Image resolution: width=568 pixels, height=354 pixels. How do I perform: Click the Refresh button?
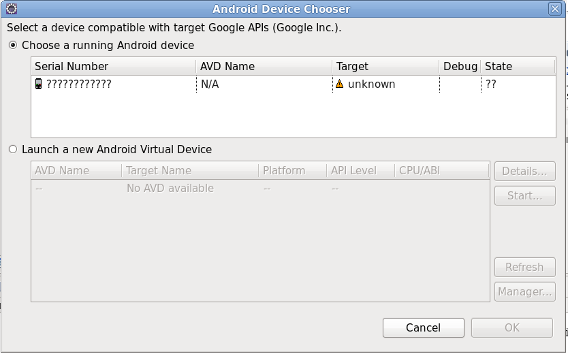point(525,267)
